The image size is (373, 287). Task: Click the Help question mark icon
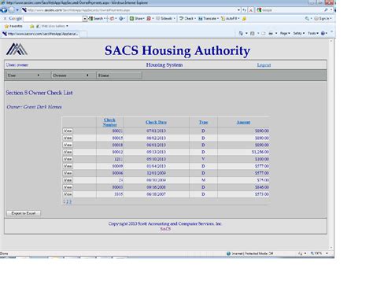click(x=323, y=33)
